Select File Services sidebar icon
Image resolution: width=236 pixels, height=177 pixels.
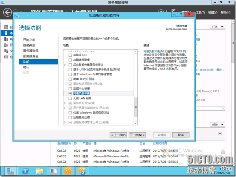[x=6, y=51]
